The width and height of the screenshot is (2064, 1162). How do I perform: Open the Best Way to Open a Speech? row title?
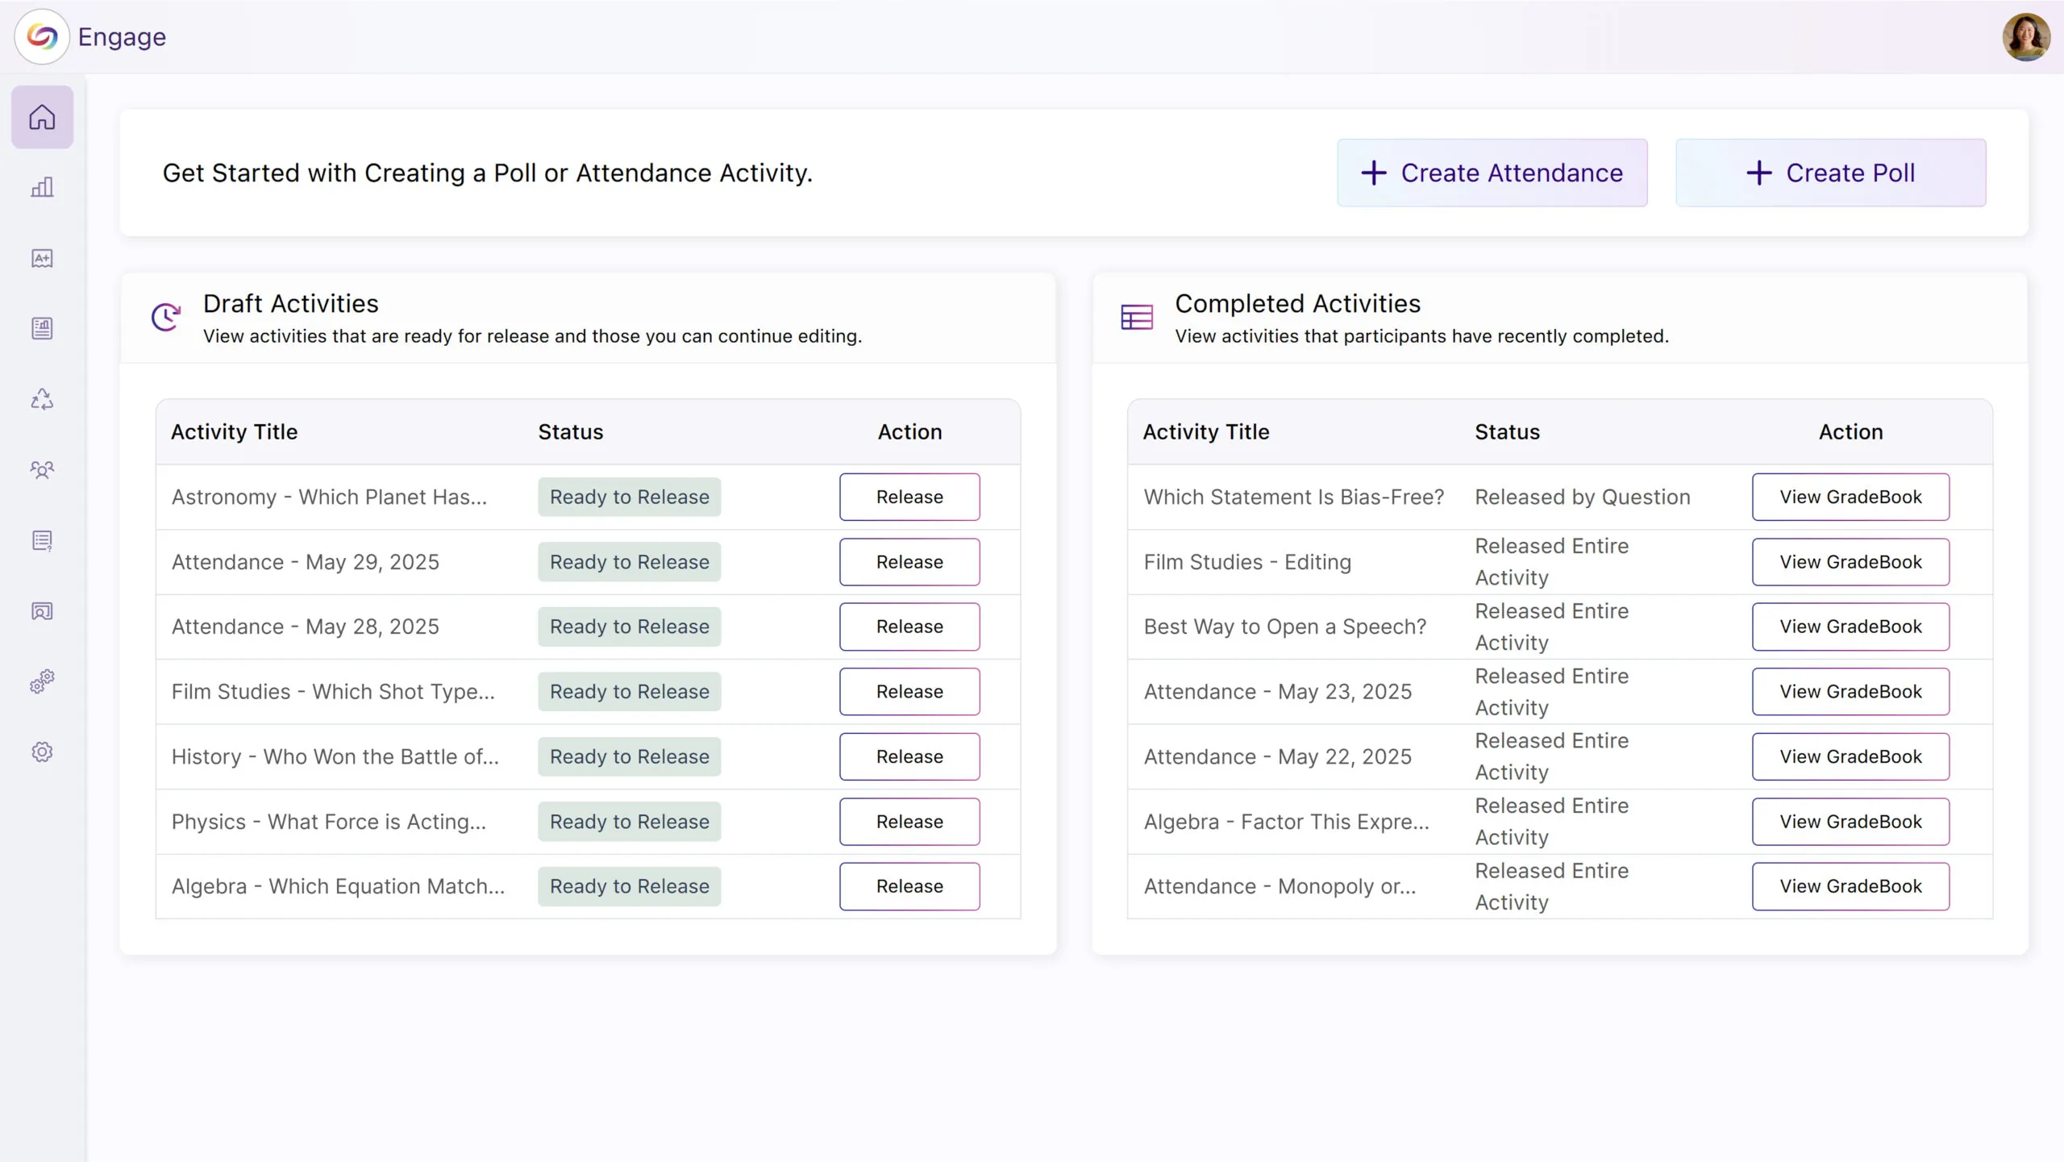point(1284,627)
